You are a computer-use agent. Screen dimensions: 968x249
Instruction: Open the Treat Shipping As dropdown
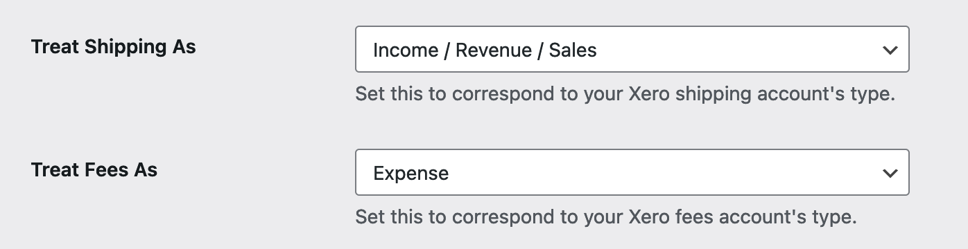coord(632,49)
